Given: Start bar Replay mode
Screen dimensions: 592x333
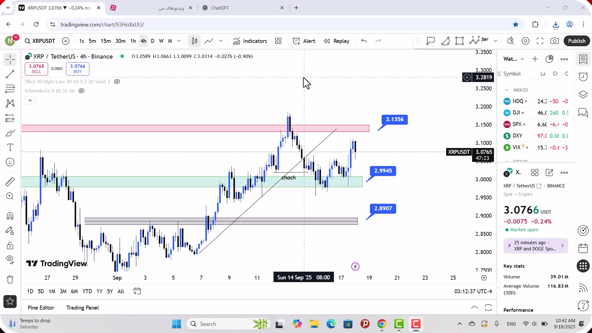Looking at the screenshot, I should (x=337, y=41).
